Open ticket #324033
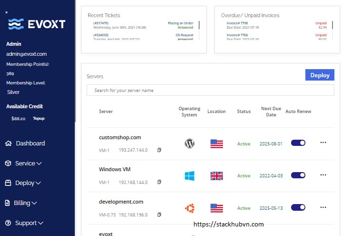The width and height of the screenshot is (343, 236). [101, 35]
